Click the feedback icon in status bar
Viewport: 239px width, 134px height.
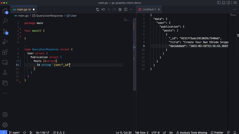click(x=228, y=133)
